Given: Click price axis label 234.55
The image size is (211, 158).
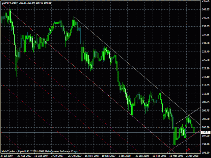Looking at the screenshot, I should coord(206,35).
